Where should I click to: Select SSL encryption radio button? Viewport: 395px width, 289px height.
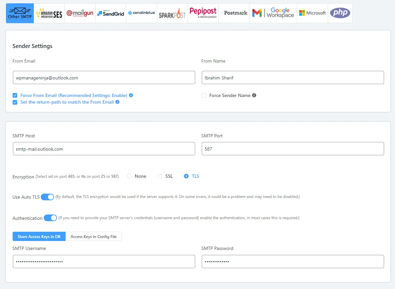pos(160,176)
